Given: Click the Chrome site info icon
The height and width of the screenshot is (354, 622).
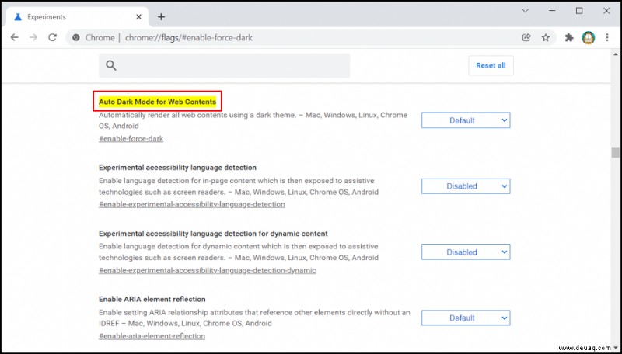Looking at the screenshot, I should point(75,37).
